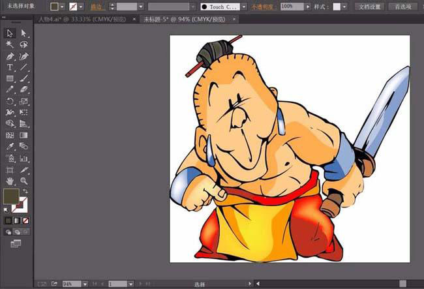Set paint mode to solid Color

[x=8, y=221]
